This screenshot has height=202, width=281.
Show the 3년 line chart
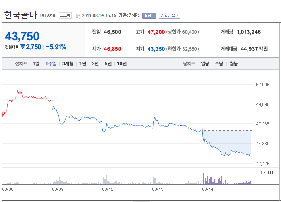tap(95, 63)
